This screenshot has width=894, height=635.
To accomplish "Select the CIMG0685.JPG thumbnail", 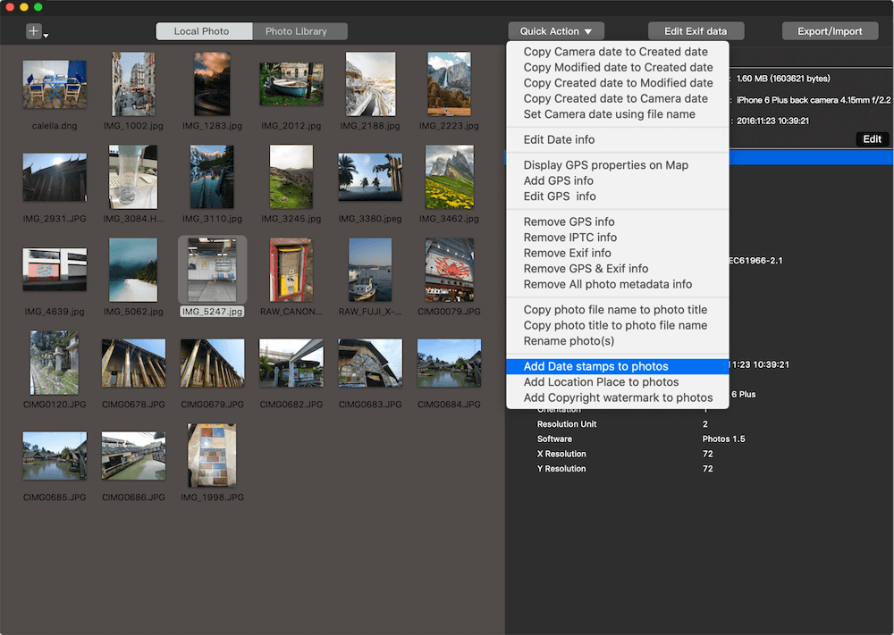I will coord(55,455).
